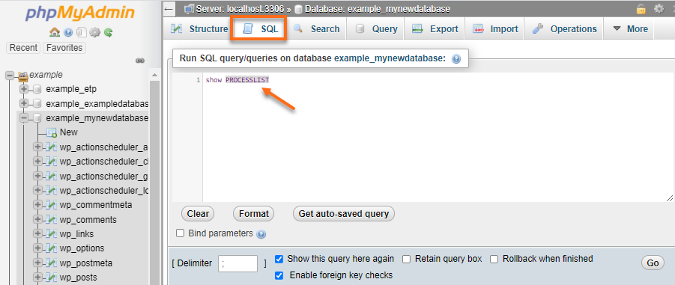The height and width of the screenshot is (285, 675).
Task: Click the link-with-main-panel chain icon
Action: tap(140, 61)
